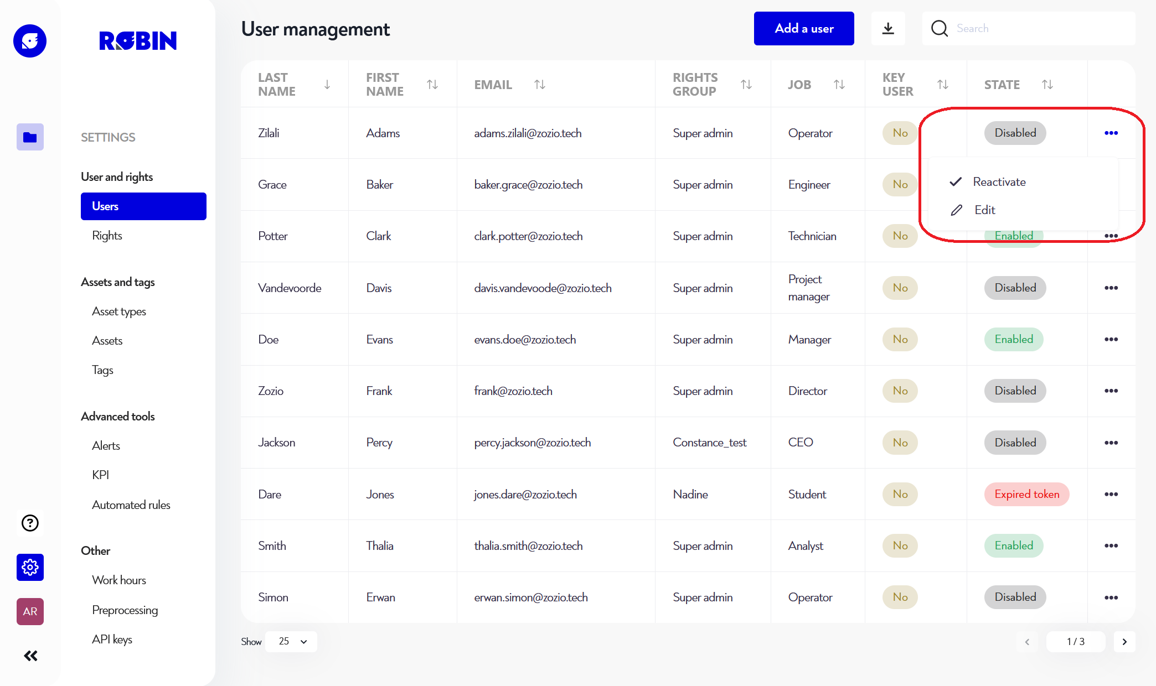Go to Assets settings
The width and height of the screenshot is (1156, 686).
pos(107,341)
